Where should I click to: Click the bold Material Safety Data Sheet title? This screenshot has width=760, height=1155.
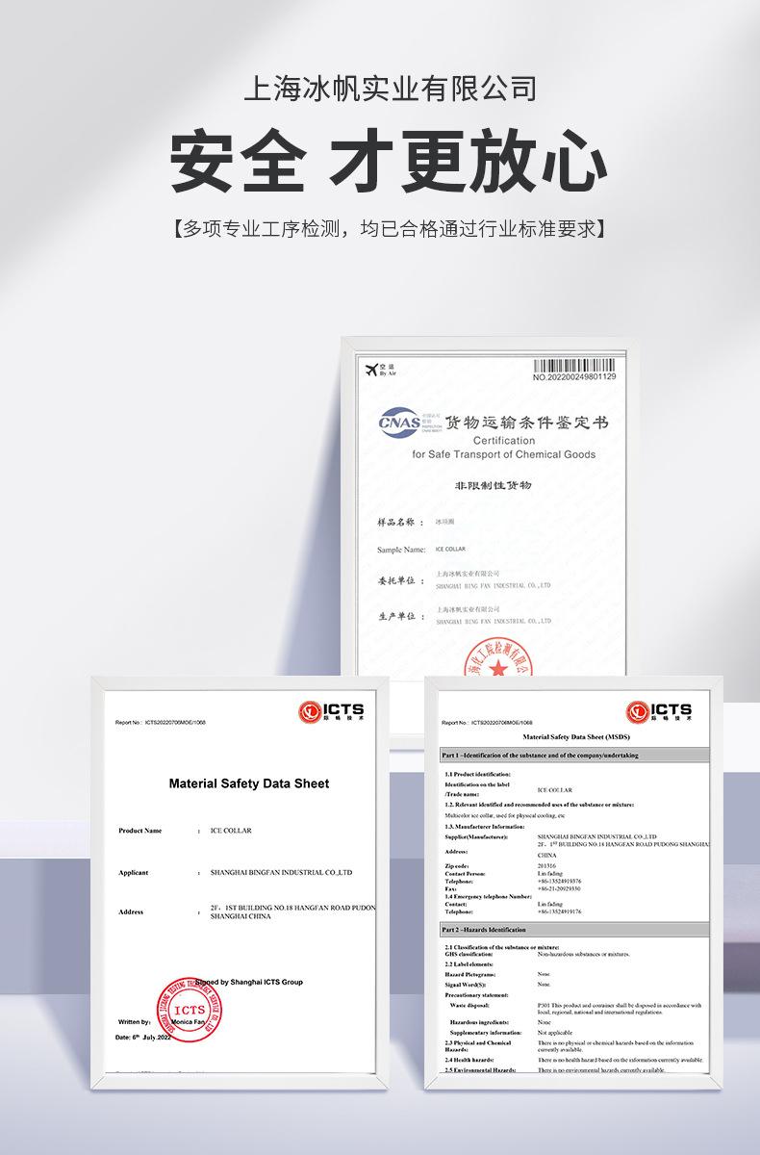click(x=249, y=783)
